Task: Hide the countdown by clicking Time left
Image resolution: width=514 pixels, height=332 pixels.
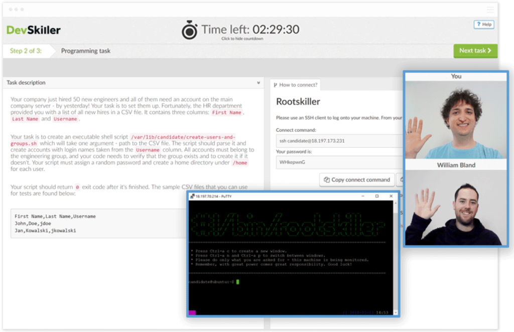Action: (250, 30)
